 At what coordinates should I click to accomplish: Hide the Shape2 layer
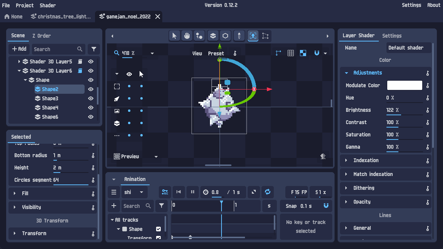91,89
